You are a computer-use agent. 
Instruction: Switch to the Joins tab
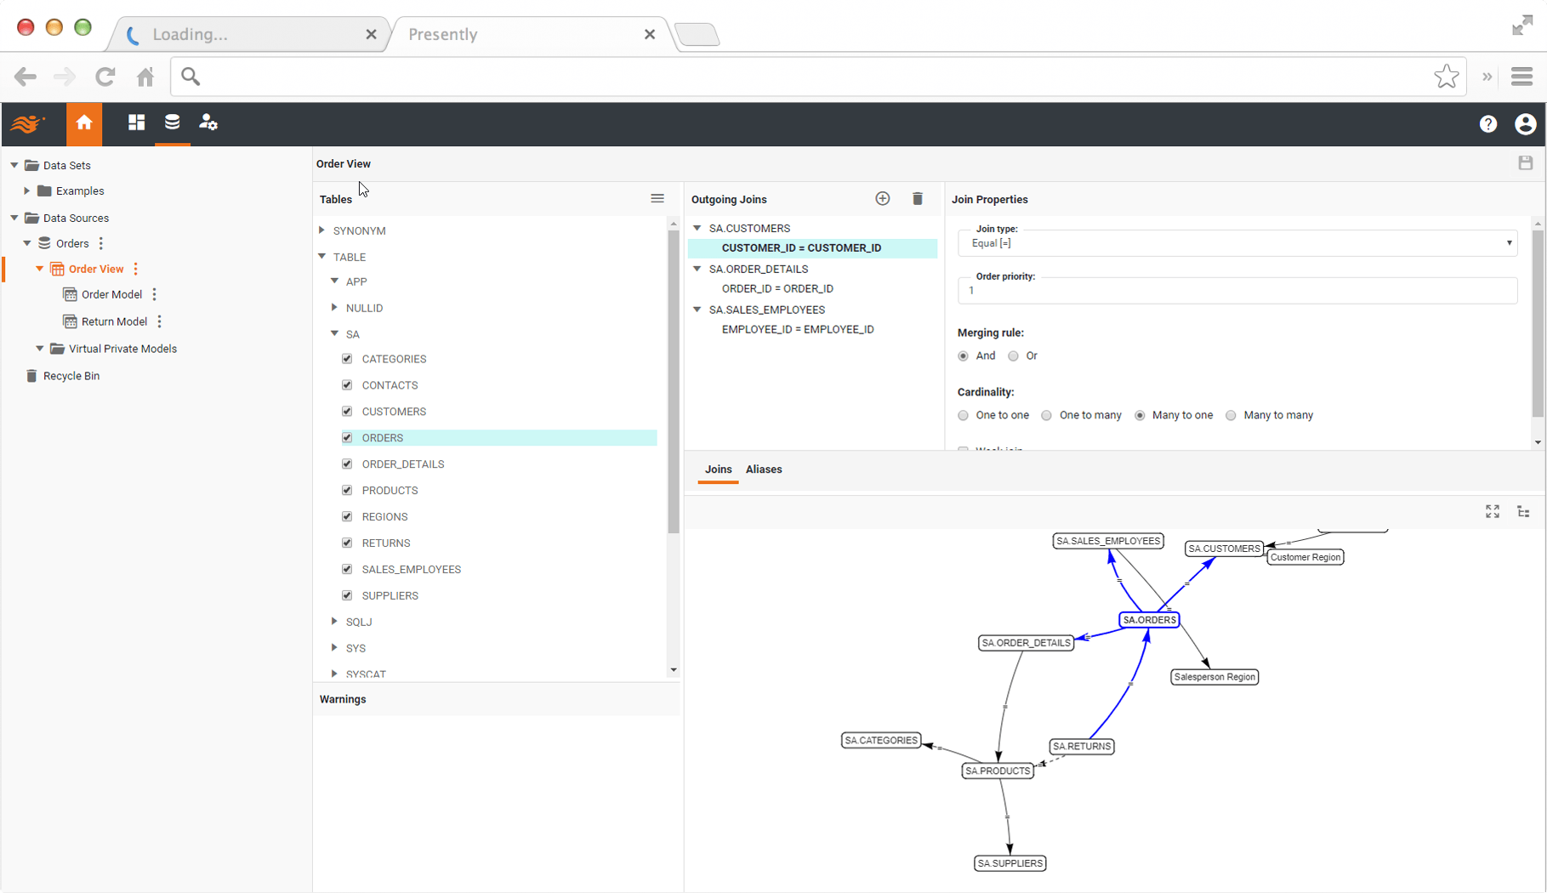pos(718,469)
